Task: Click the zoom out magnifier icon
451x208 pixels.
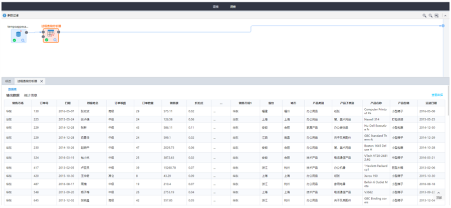Action: (x=430, y=16)
